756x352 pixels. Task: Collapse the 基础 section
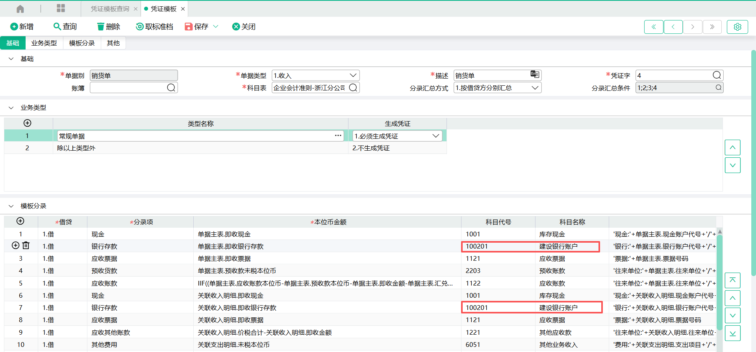(x=11, y=59)
